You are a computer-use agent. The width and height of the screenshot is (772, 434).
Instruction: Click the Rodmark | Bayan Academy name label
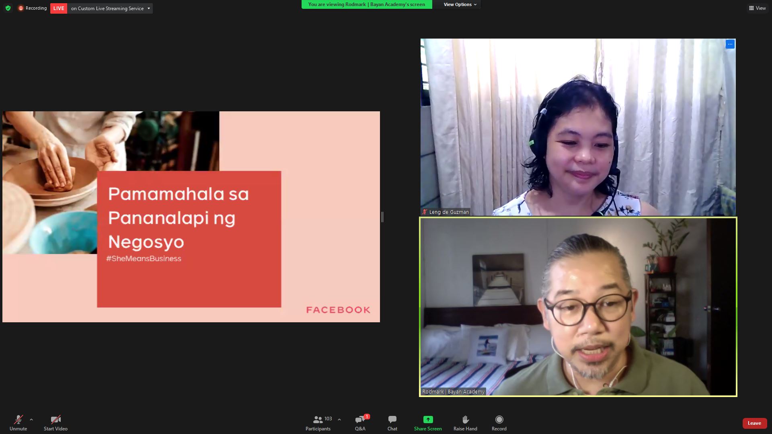coord(453,391)
